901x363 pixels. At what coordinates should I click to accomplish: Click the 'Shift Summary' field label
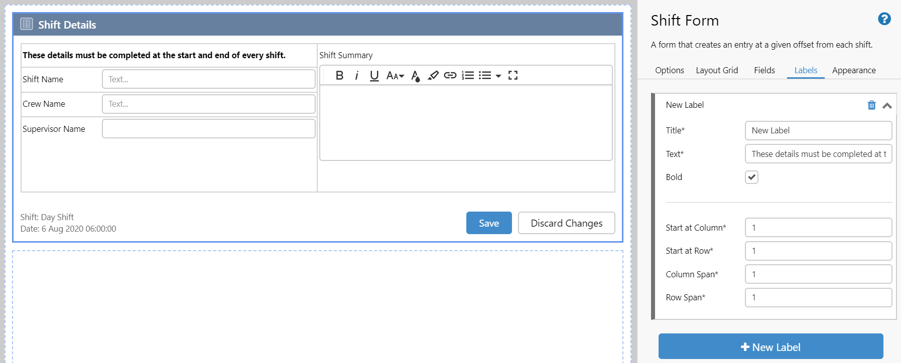click(x=346, y=55)
